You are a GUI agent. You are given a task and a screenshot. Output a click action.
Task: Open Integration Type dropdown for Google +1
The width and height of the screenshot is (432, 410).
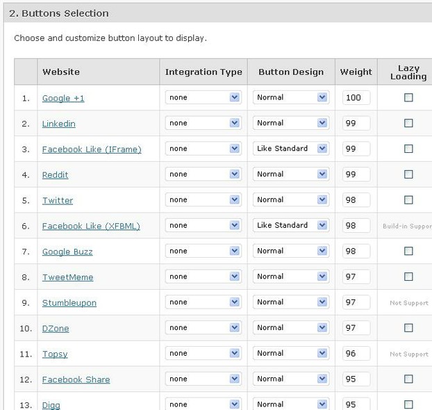click(203, 97)
